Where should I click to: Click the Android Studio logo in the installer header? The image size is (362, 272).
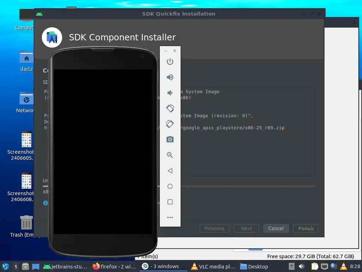(52, 38)
